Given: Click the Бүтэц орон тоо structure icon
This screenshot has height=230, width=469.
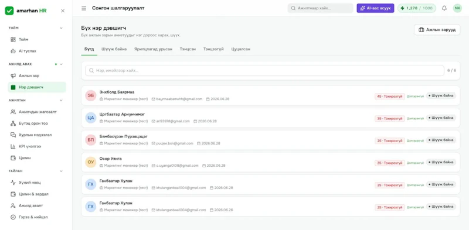Looking at the screenshot, I should pos(13,123).
